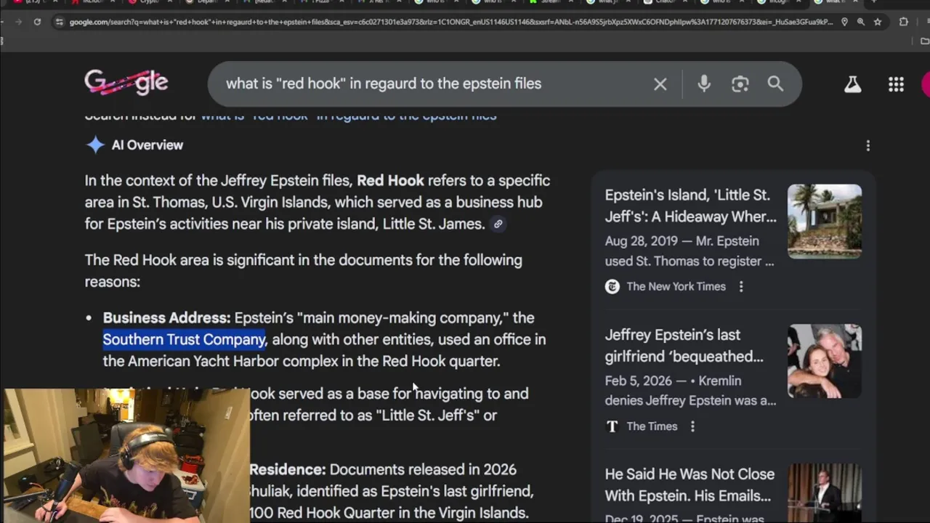This screenshot has width=930, height=523.
Task: Reload the page with the browser refresh button
Action: [37, 22]
